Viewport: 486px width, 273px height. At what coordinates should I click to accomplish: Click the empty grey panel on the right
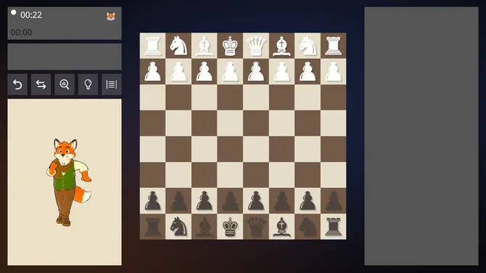tap(421, 136)
